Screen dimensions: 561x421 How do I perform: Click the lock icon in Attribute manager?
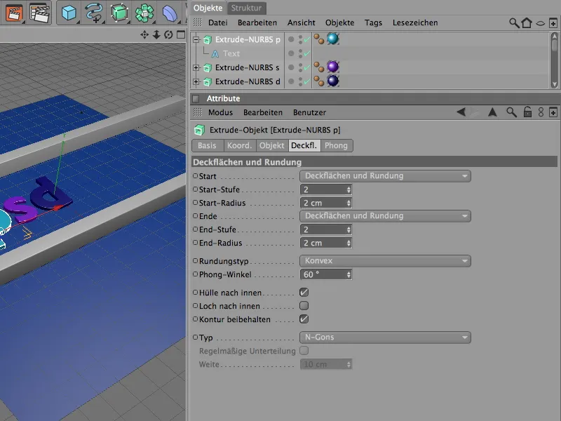[527, 112]
